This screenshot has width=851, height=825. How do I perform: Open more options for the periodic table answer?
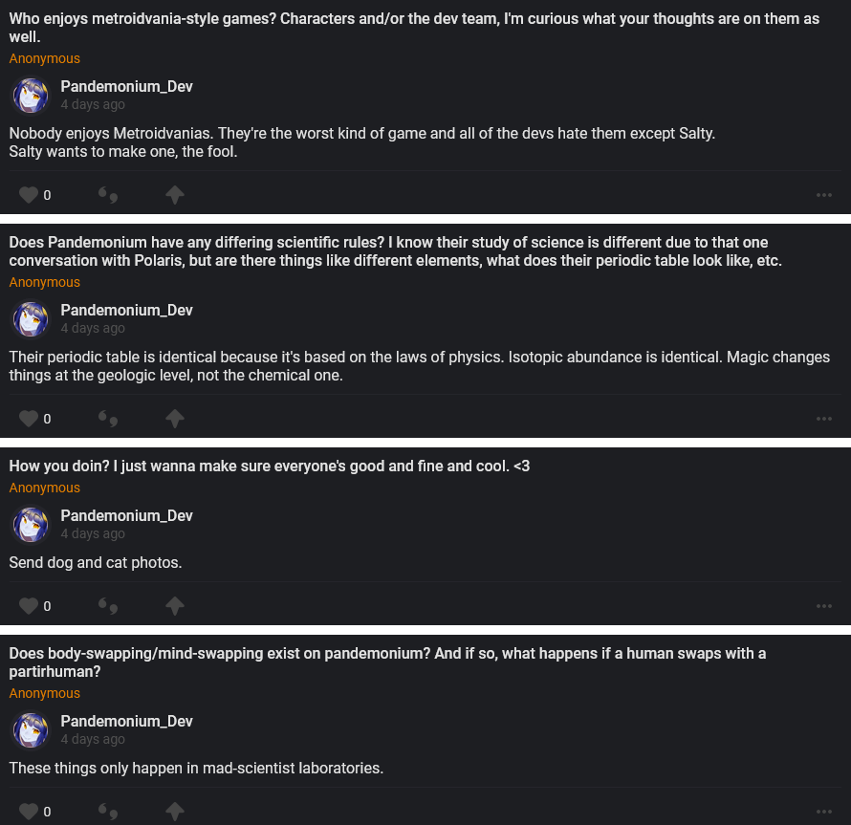824,419
